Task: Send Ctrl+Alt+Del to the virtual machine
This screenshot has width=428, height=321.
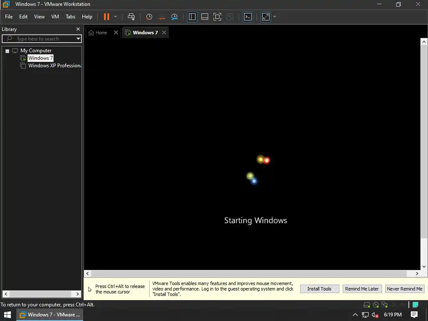Action: 131,17
